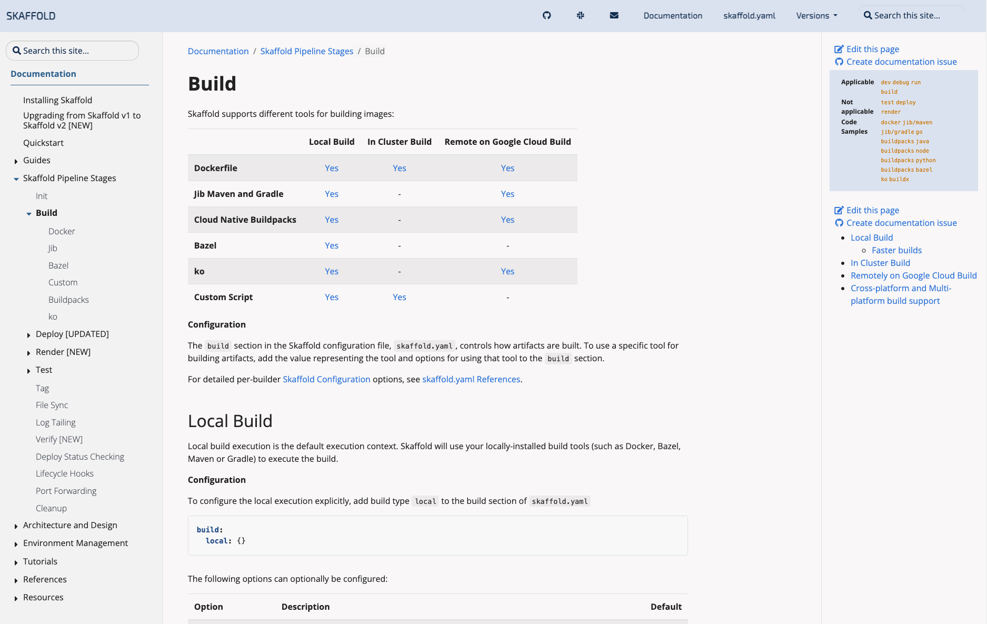This screenshot has height=624, width=987.
Task: Click Dockerfile Local Build Yes link
Action: coord(332,168)
